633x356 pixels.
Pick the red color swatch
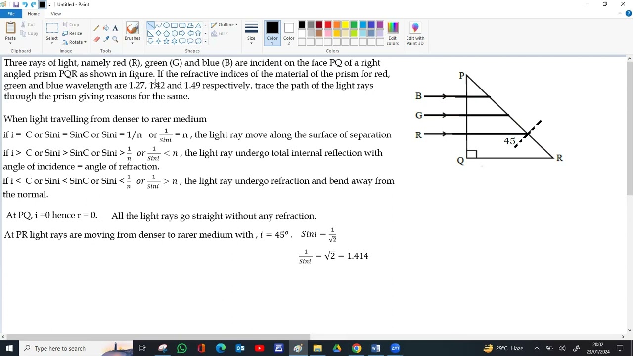tap(327, 25)
